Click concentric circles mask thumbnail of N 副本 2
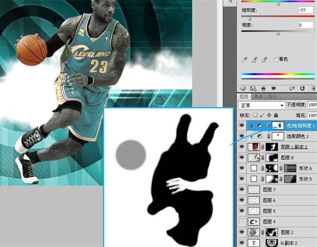 click(272, 243)
